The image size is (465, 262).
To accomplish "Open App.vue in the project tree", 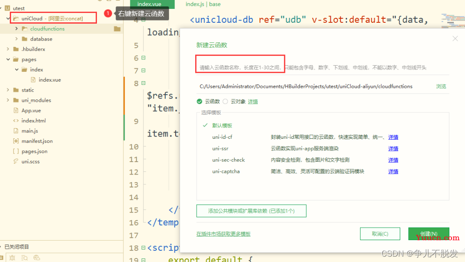I will 31,110.
